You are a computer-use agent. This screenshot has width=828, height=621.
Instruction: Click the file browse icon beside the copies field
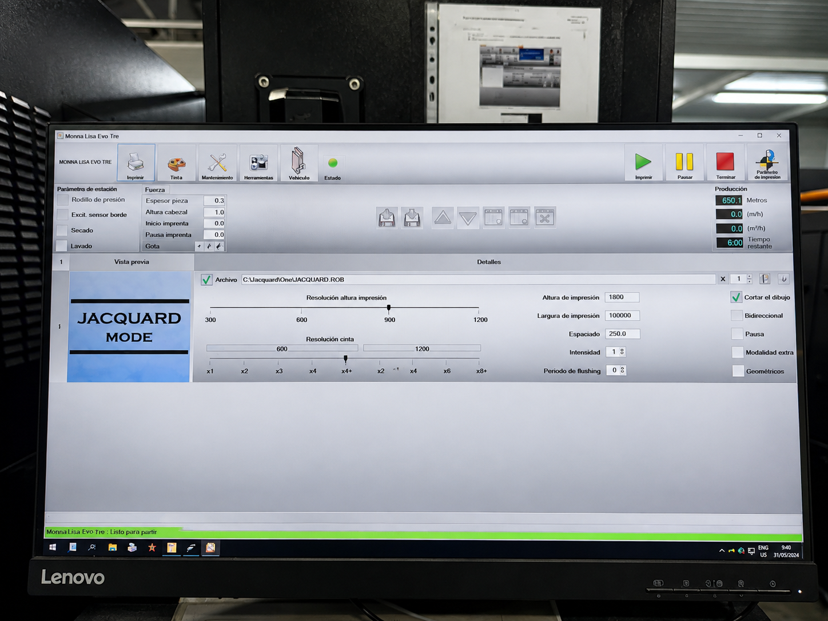765,279
